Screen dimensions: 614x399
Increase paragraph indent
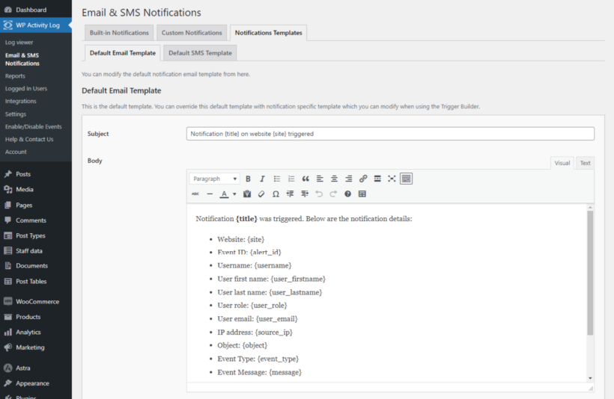(305, 194)
